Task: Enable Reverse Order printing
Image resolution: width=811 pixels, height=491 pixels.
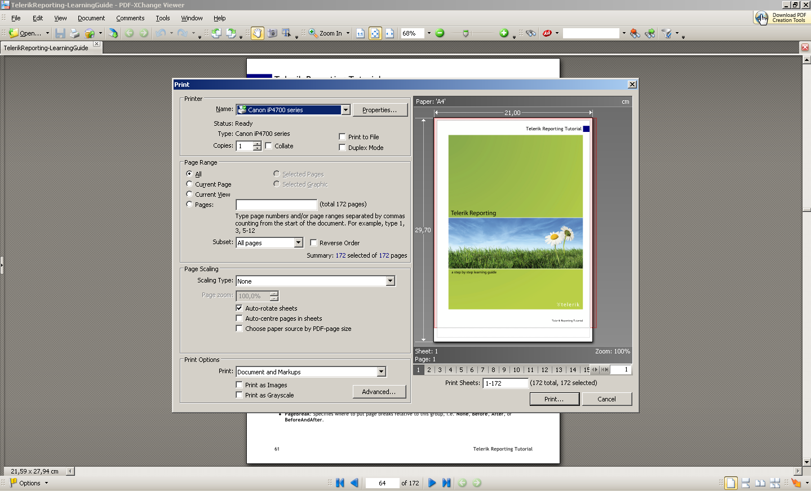Action: point(313,243)
